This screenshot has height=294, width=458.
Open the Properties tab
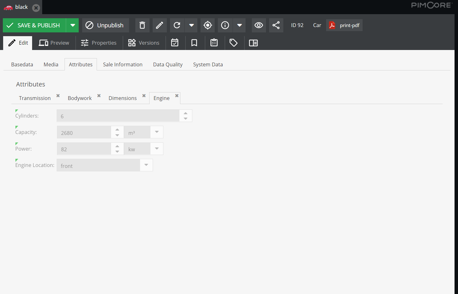pos(99,43)
